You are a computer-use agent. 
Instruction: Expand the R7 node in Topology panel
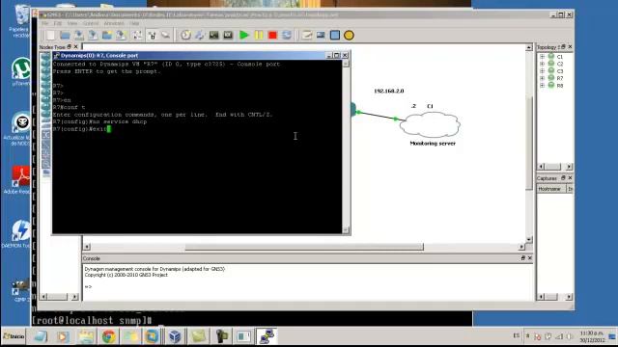click(543, 78)
